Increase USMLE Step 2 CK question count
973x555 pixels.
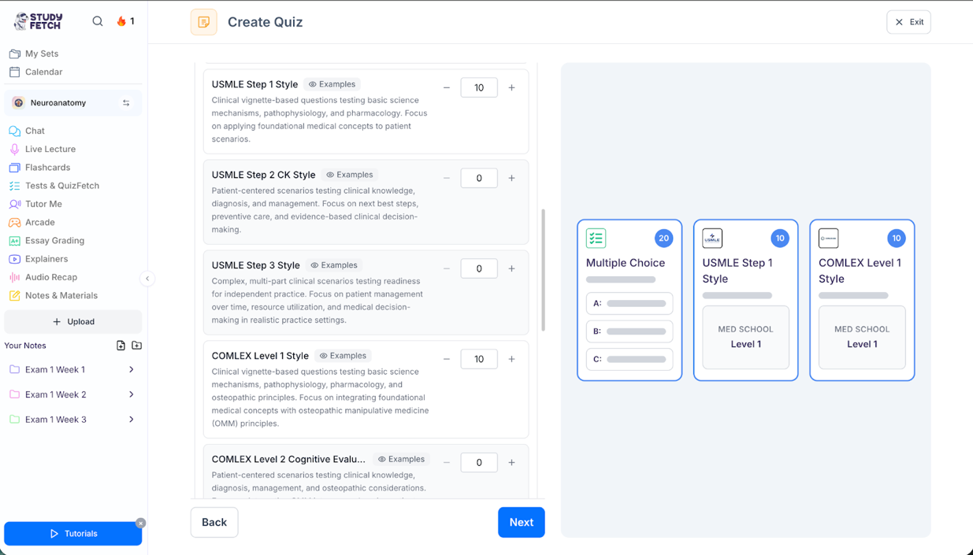(511, 178)
